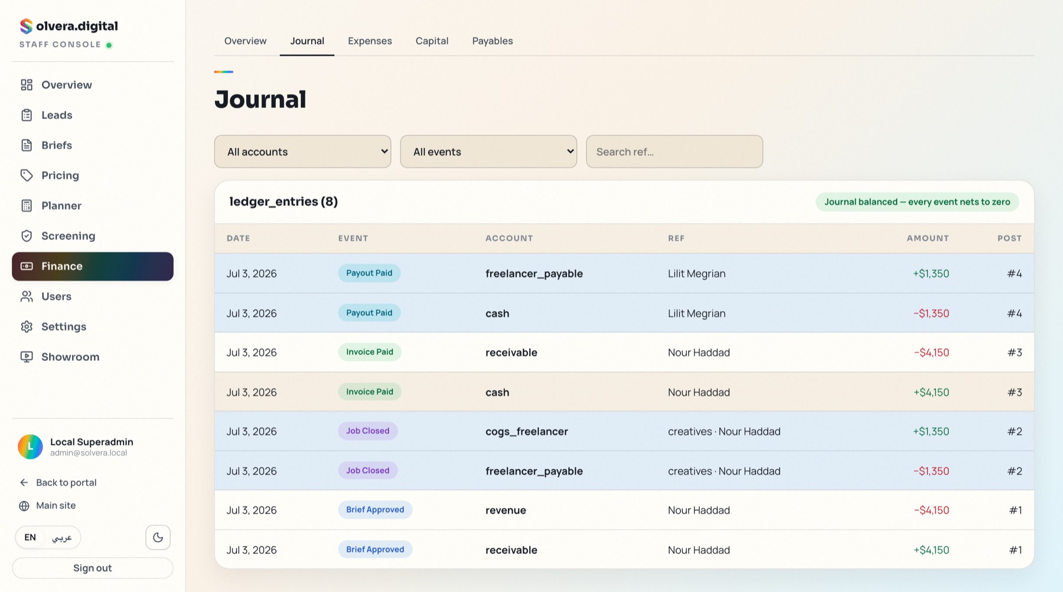The height and width of the screenshot is (592, 1063).
Task: Open Screening from the sidebar
Action: coord(93,236)
